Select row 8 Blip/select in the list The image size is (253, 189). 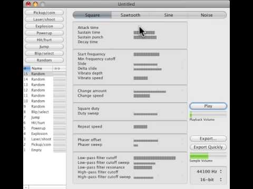(45, 112)
